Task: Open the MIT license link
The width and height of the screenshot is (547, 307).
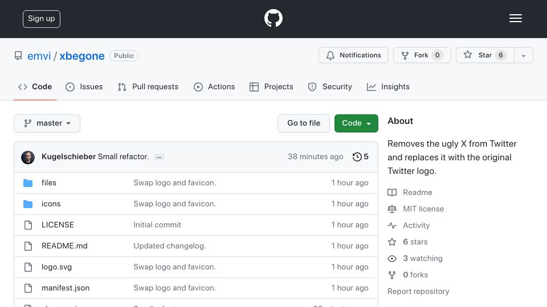Action: pos(423,209)
